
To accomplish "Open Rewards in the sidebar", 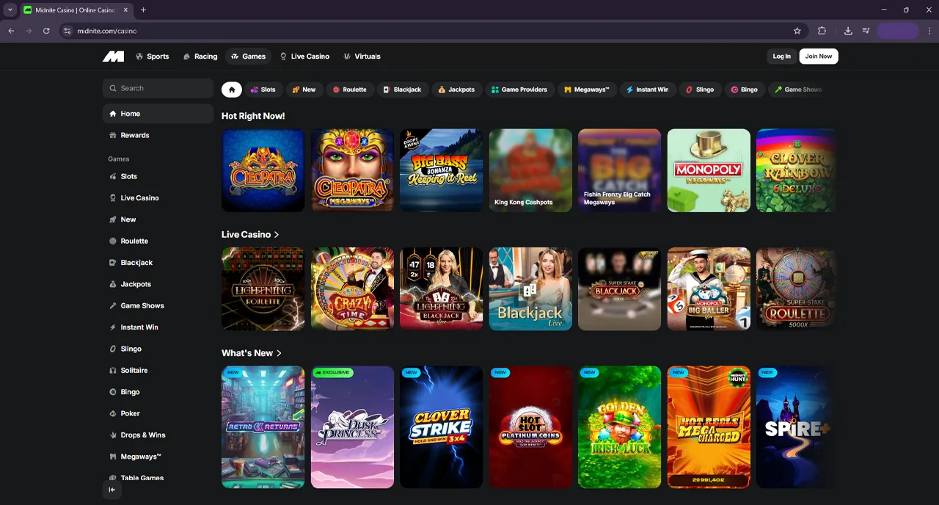I will [134, 135].
